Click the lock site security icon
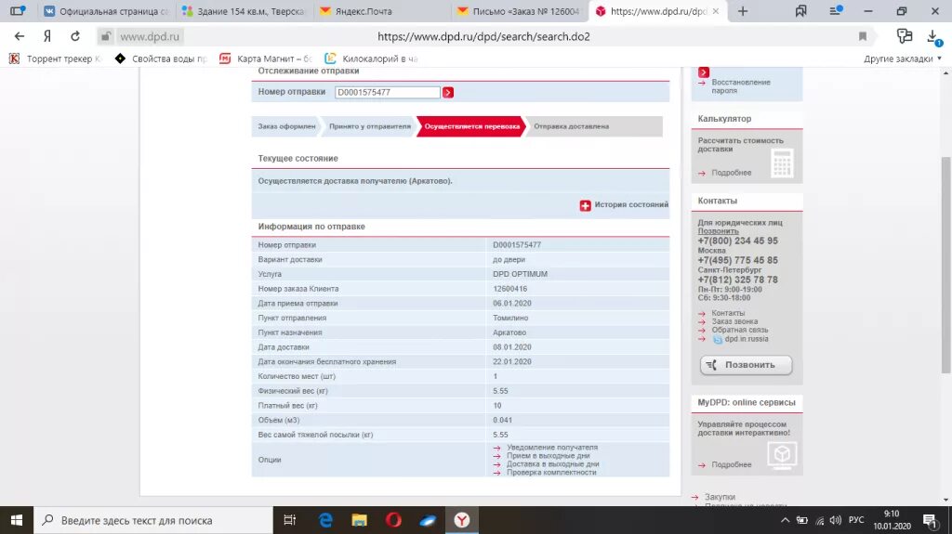 coord(106,36)
